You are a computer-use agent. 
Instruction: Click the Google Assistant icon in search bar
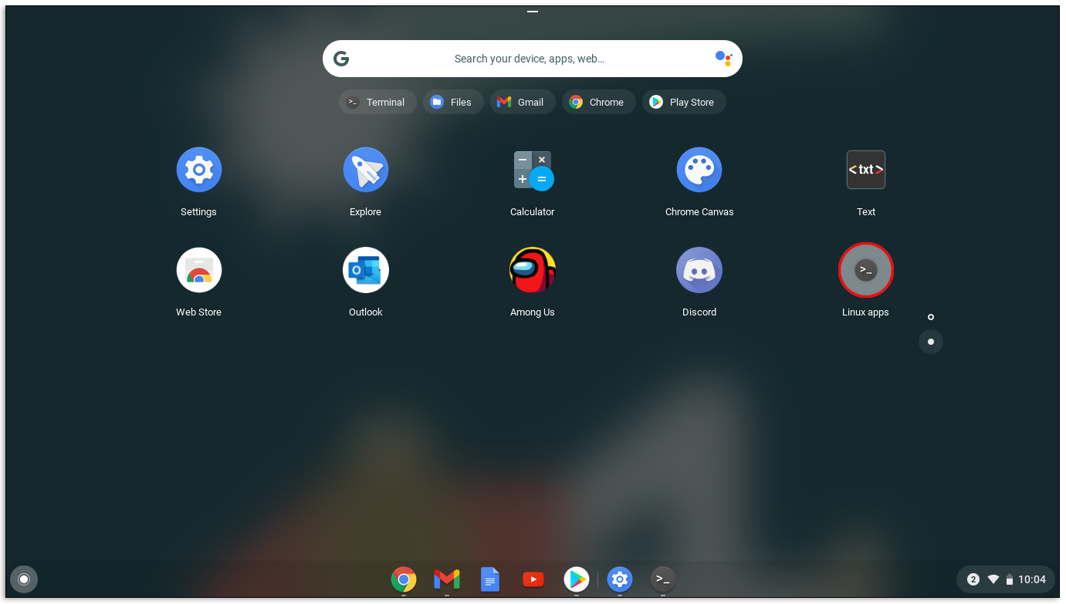click(723, 59)
